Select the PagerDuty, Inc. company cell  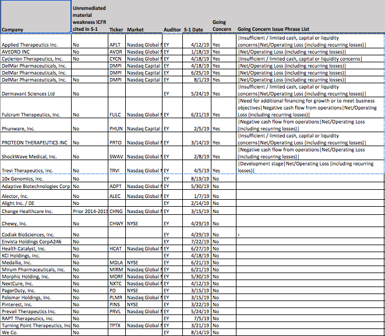[36, 291]
